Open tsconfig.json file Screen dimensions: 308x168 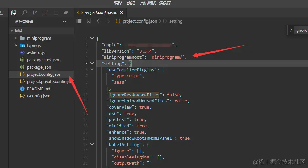pos(39,96)
